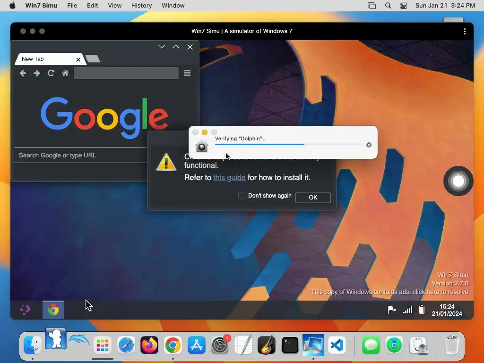This screenshot has width=484, height=363.
Task: Open this guide link in warning dialog
Action: click(229, 178)
